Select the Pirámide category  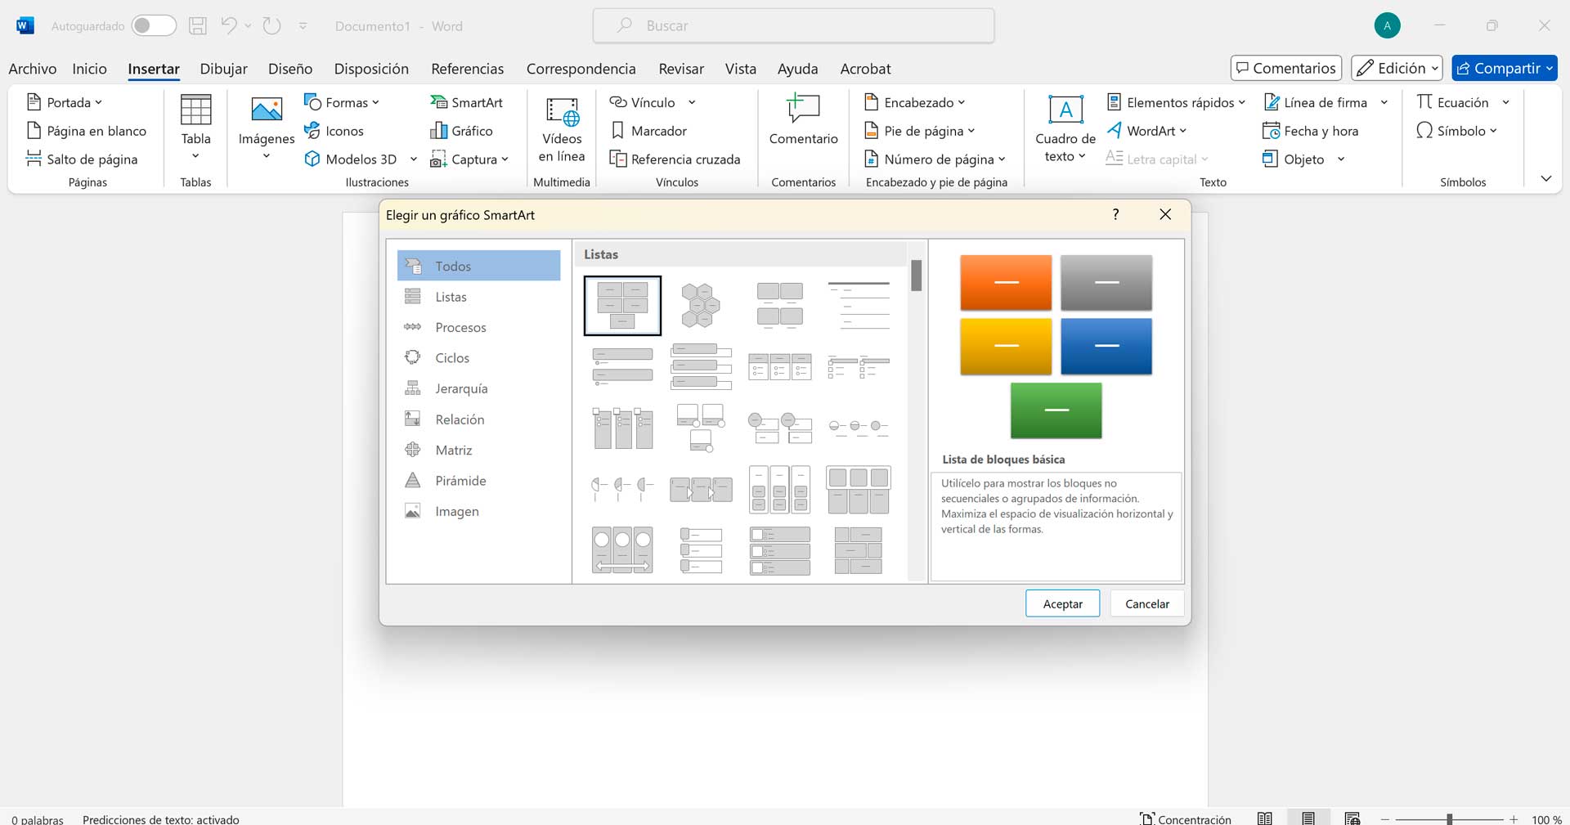479,481
